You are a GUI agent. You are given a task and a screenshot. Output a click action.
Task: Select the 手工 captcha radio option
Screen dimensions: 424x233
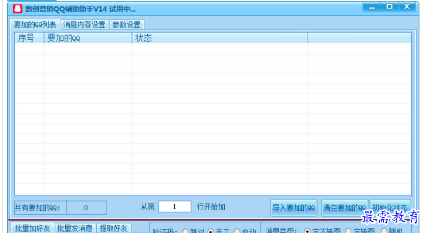coord(210,231)
